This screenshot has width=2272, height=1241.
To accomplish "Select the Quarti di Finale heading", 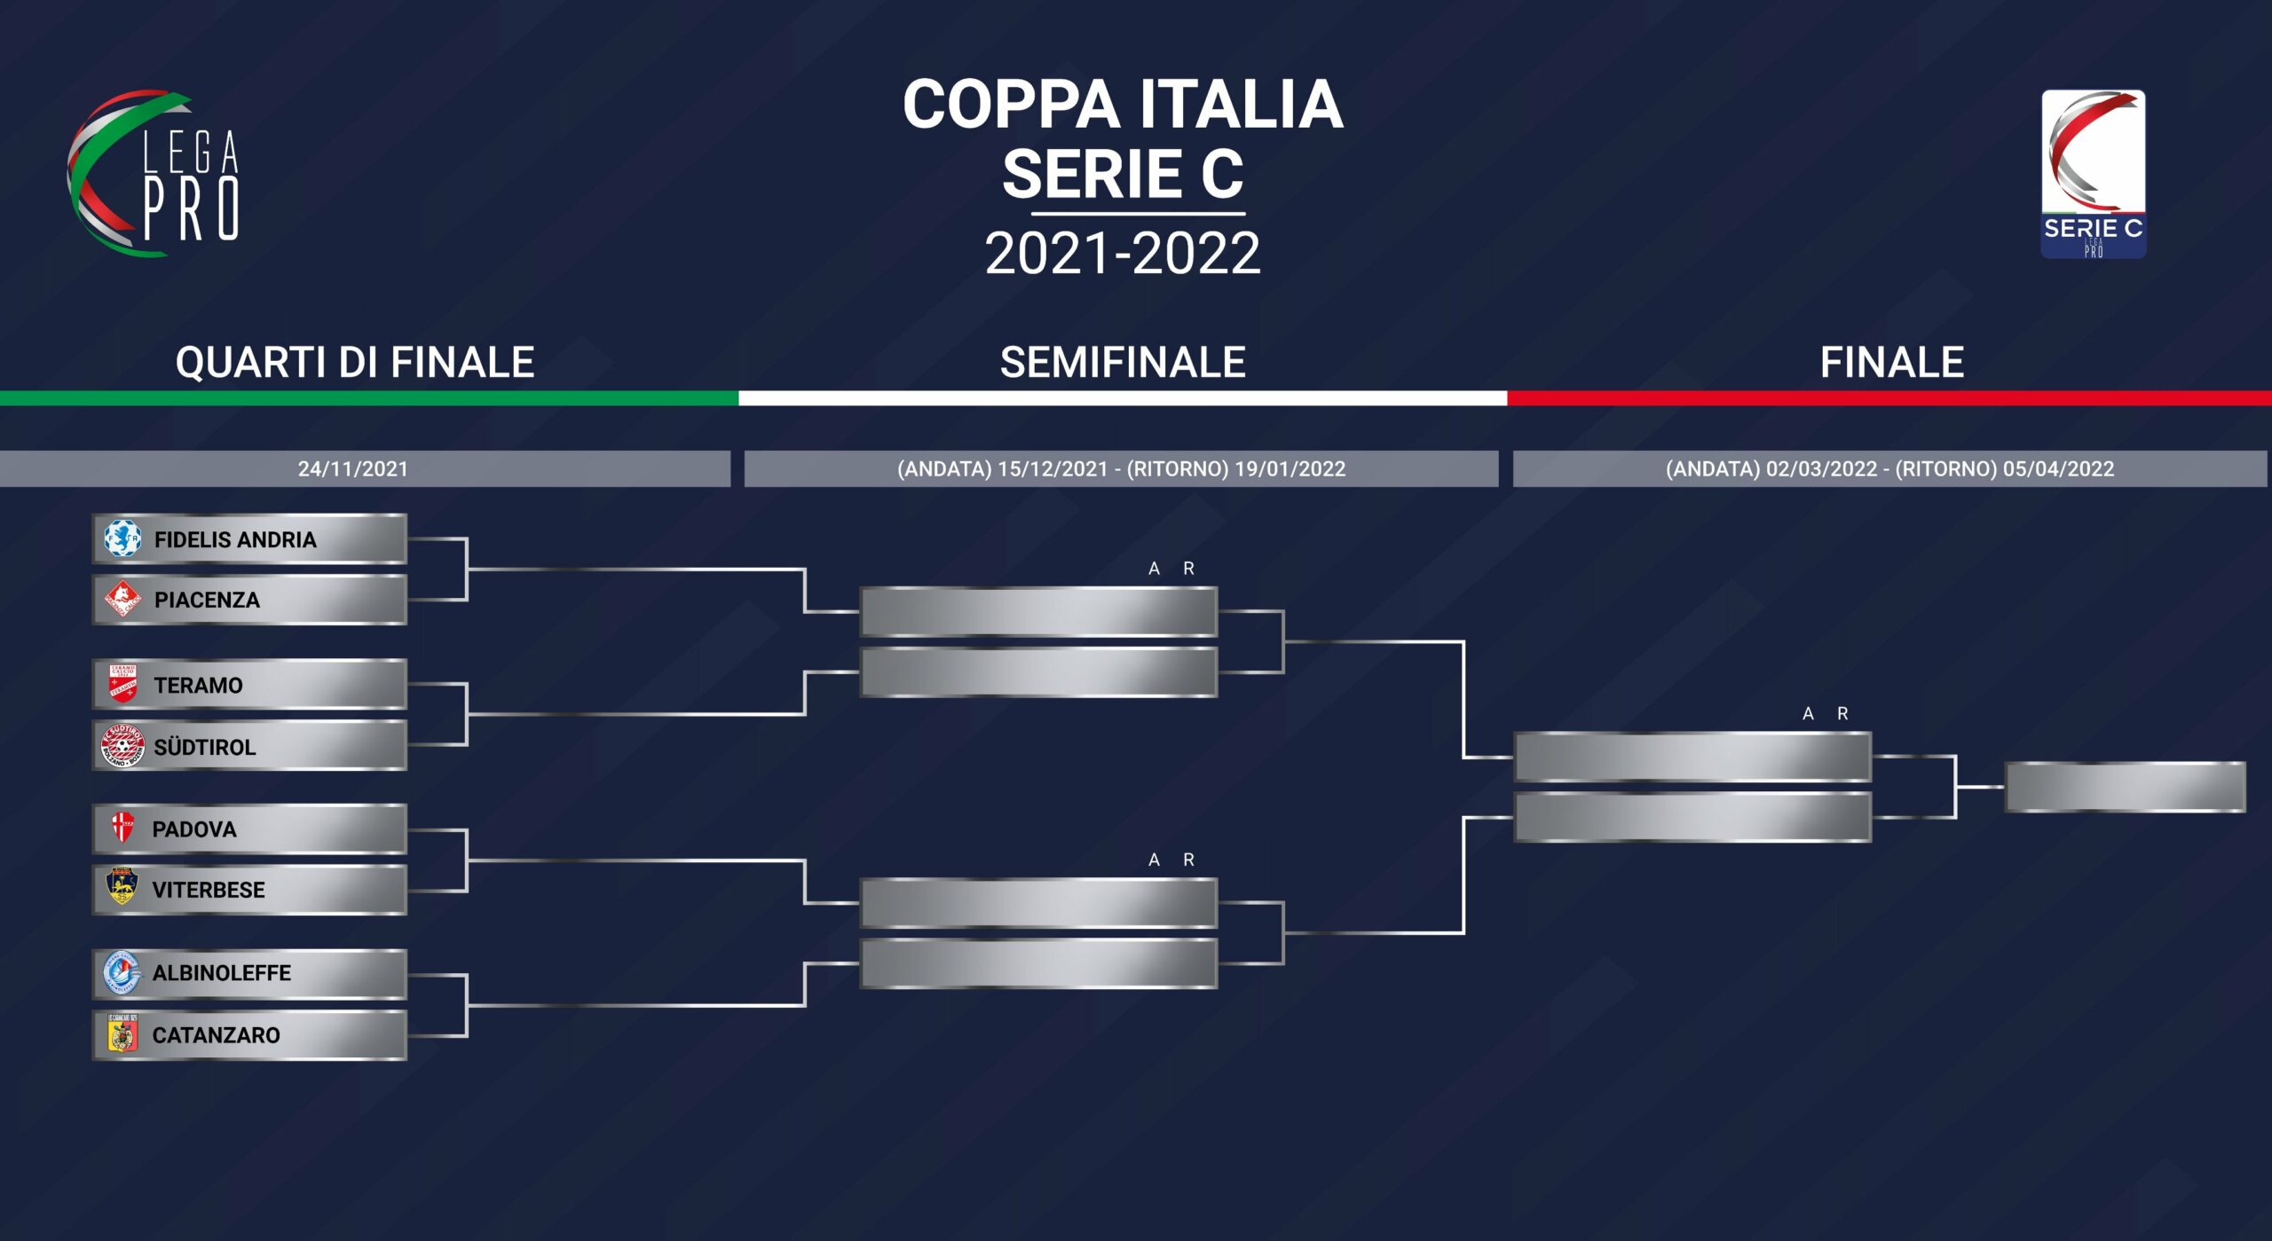I will (x=355, y=362).
